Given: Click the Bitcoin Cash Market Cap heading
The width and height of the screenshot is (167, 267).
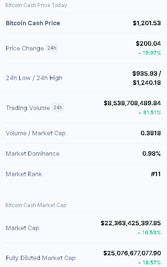Looking at the screenshot, I should (x=36, y=205).
